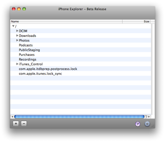Screen dimensions: 165x142
Task: Select the iTunes_Control row
Action: point(81,64)
